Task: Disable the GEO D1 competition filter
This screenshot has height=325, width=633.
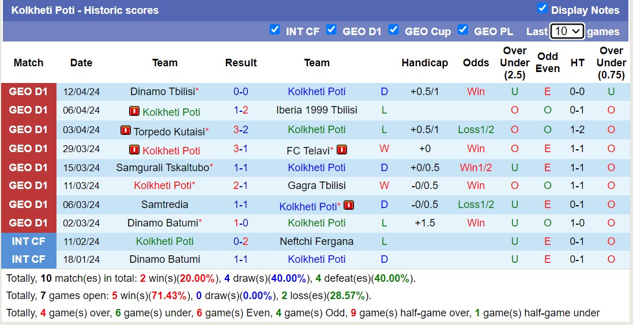Action: tap(331, 30)
